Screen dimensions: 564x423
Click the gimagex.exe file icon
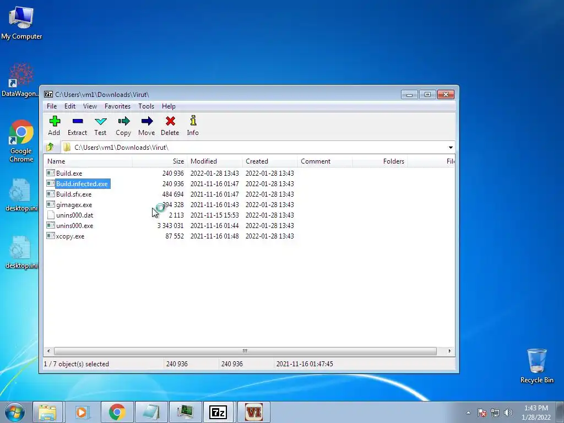(x=51, y=205)
